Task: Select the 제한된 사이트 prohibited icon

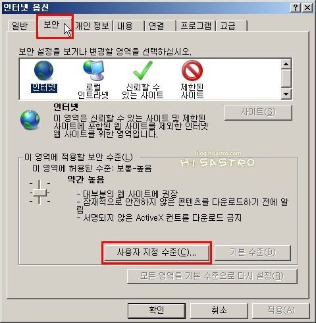Action: (x=192, y=71)
